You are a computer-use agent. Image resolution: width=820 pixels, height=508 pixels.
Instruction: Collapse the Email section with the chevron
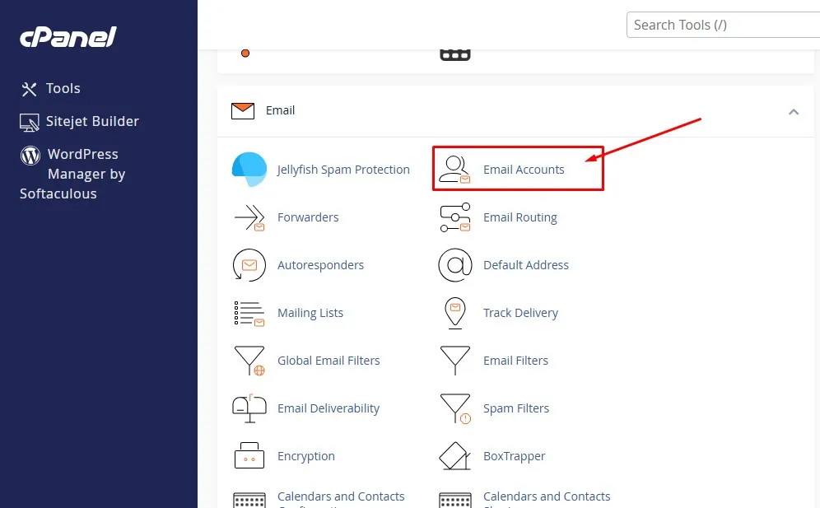pyautogui.click(x=794, y=110)
